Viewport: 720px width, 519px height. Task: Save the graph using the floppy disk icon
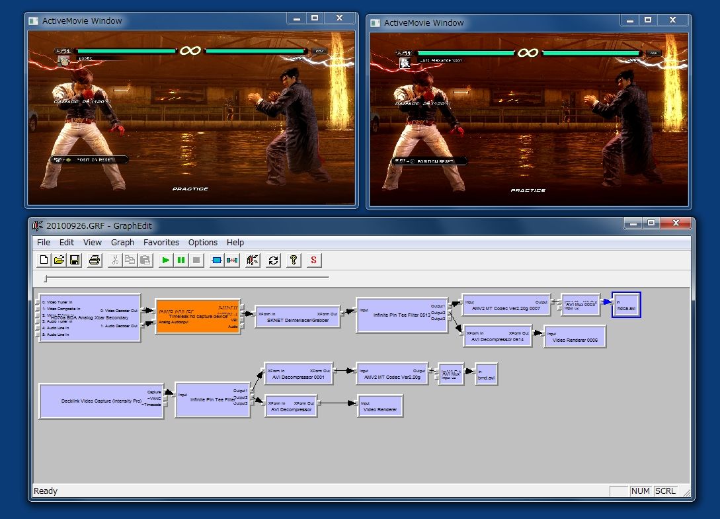[75, 260]
